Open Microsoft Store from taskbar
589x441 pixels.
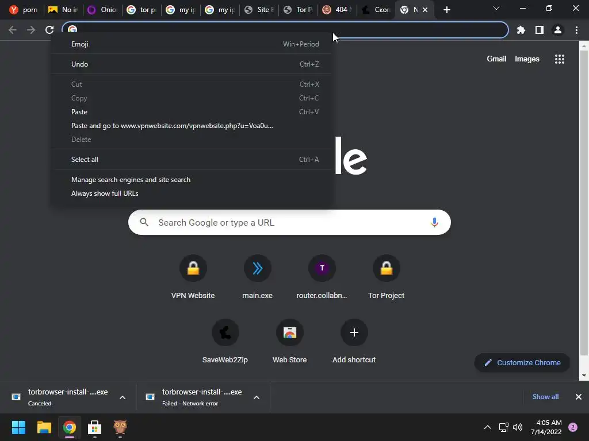pos(95,427)
